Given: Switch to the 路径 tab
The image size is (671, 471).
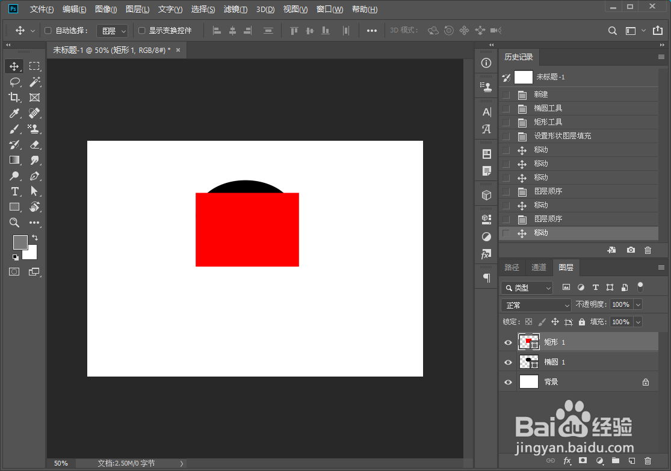Looking at the screenshot, I should (512, 267).
